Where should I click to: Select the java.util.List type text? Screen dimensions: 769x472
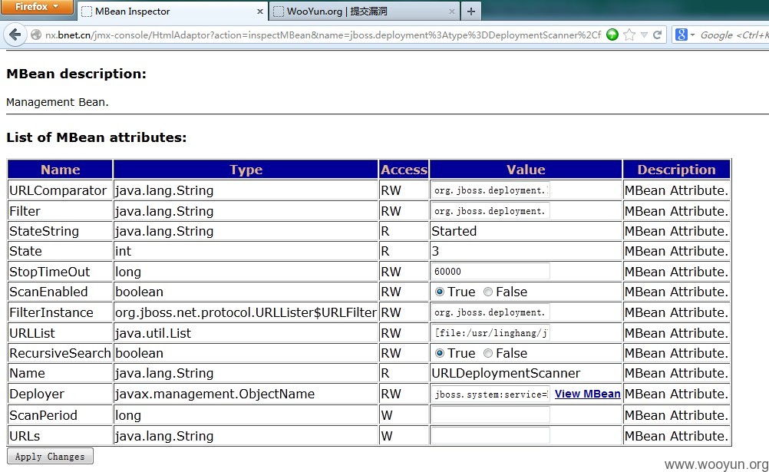coord(153,333)
